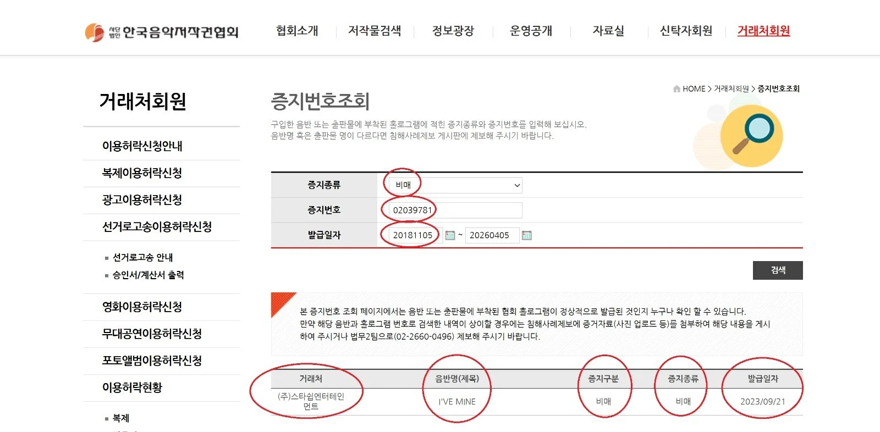Click the 거래처회원 sidebar heading

(142, 101)
